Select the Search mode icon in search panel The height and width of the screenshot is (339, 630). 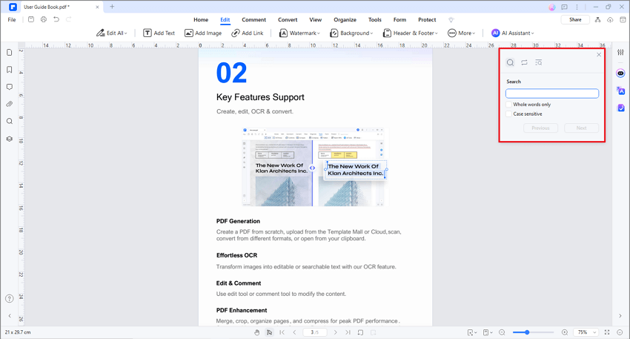(x=510, y=62)
